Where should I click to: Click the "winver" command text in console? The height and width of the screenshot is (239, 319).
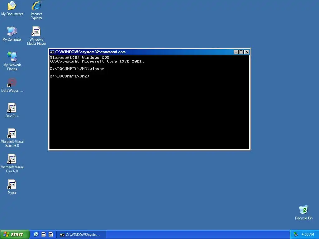97,69
